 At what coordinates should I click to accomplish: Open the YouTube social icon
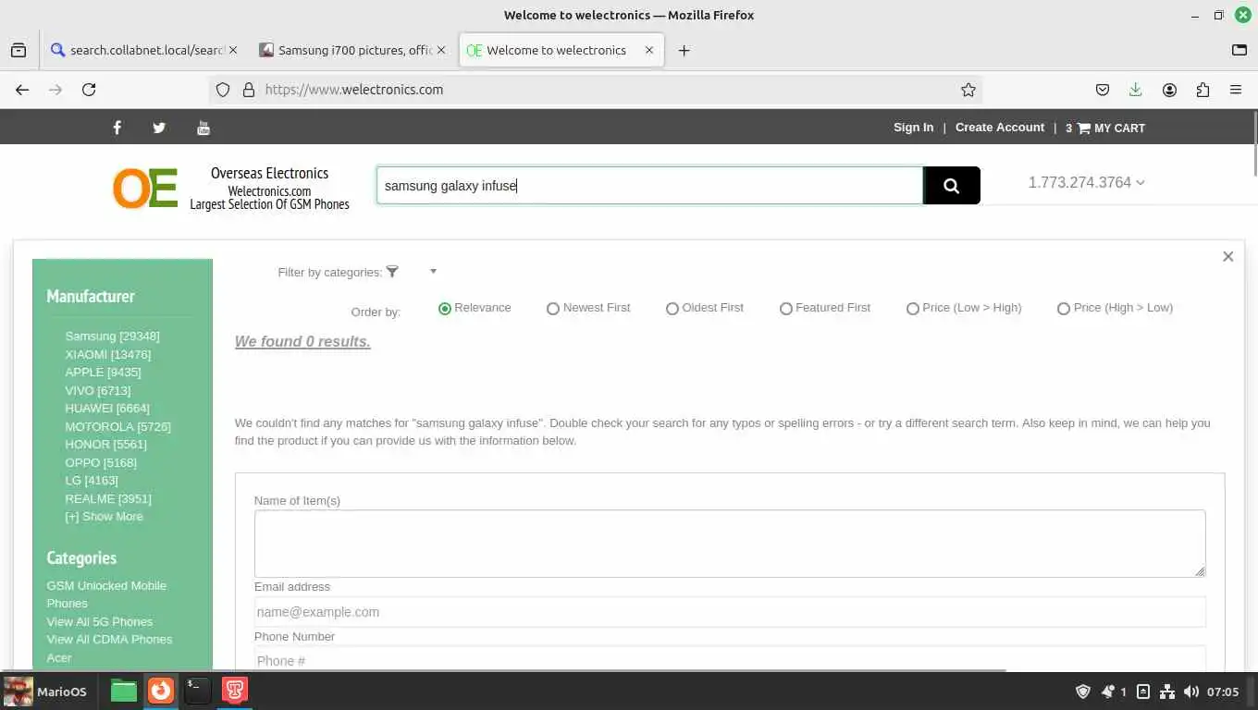[203, 128]
